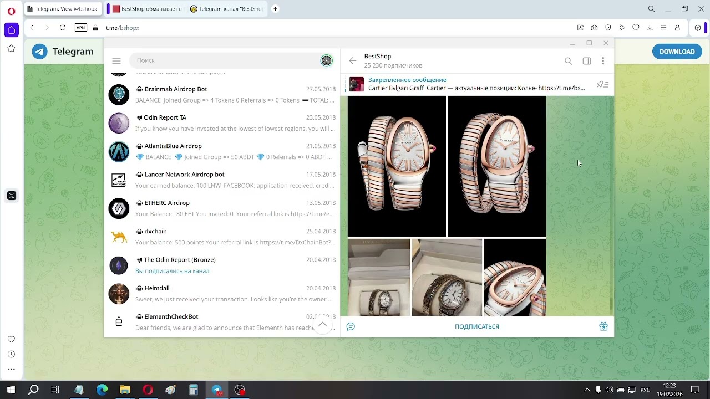
Task: Open the dxchain chat
Action: point(222,237)
